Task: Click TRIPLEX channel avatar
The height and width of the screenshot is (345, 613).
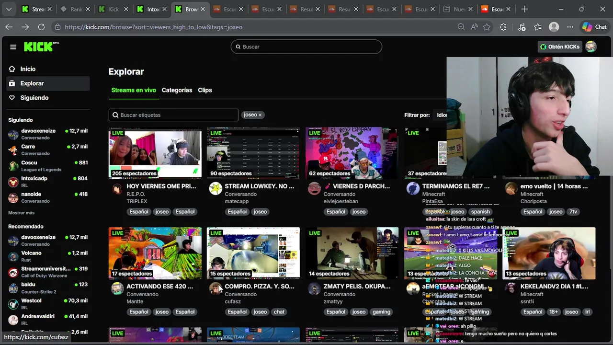Action: pyautogui.click(x=117, y=189)
